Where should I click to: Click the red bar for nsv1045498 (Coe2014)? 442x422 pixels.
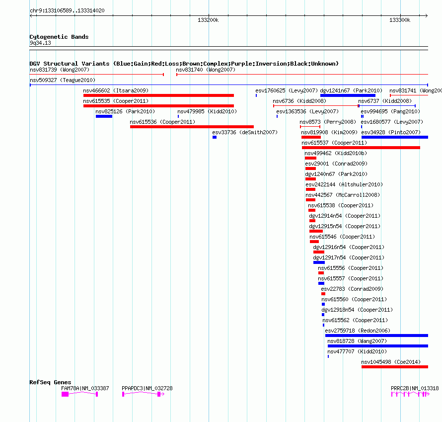pyautogui.click(x=395, y=367)
